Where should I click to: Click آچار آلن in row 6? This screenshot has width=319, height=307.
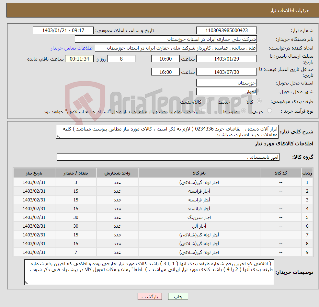(x=199, y=226)
